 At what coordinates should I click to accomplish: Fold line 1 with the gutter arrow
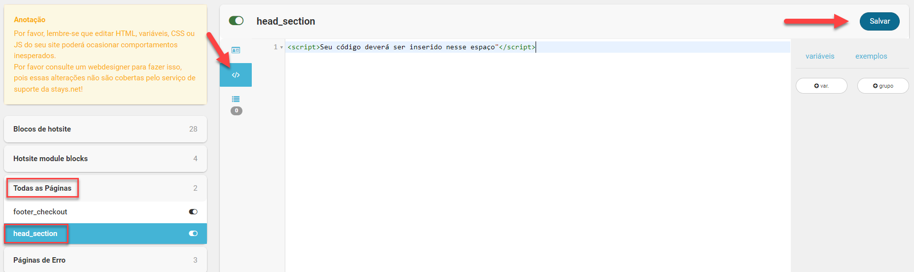tap(281, 47)
